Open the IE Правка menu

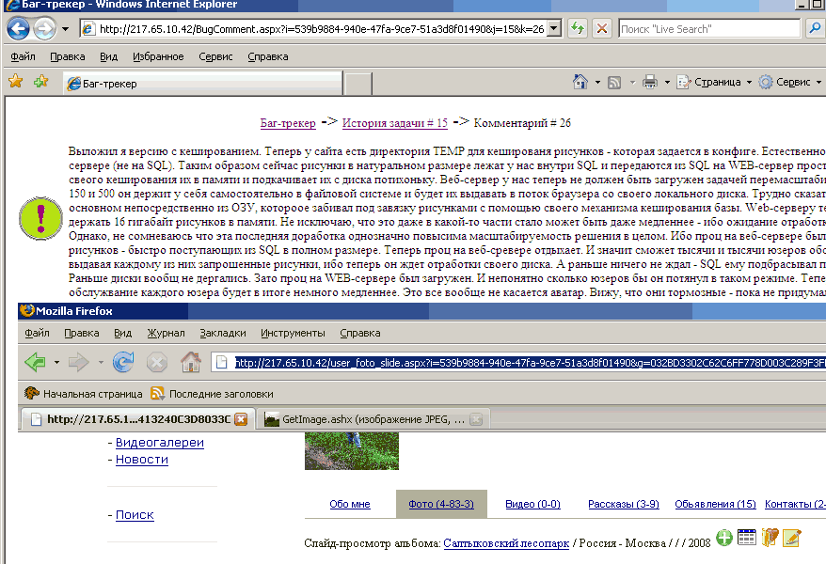(68, 56)
